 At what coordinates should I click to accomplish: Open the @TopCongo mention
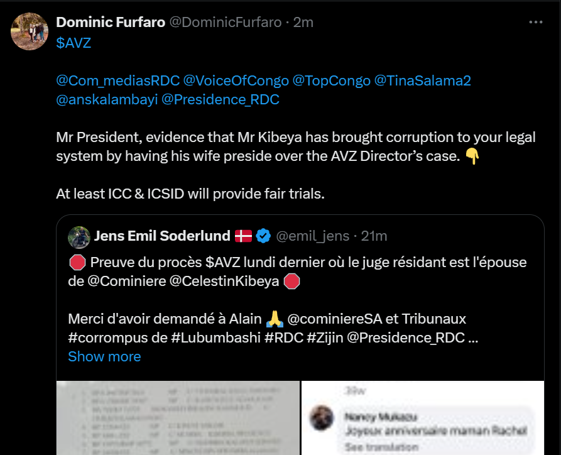click(x=330, y=80)
